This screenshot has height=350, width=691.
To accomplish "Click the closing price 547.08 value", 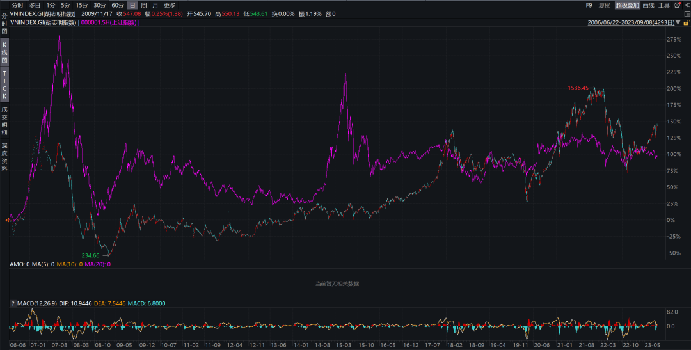I will tap(132, 13).
